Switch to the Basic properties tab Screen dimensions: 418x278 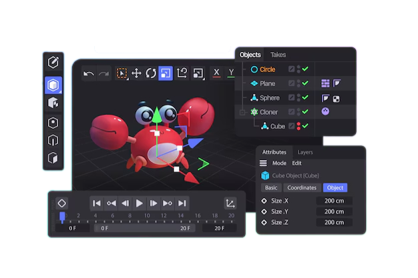click(x=271, y=188)
